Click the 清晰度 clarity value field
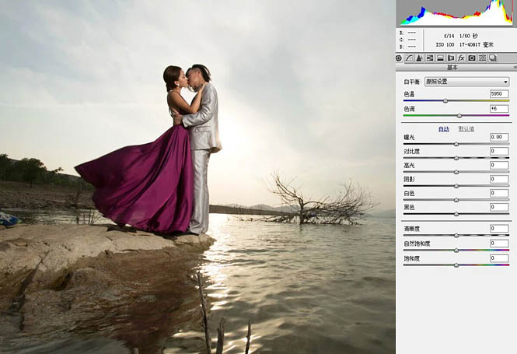The image size is (517, 354). tap(499, 228)
